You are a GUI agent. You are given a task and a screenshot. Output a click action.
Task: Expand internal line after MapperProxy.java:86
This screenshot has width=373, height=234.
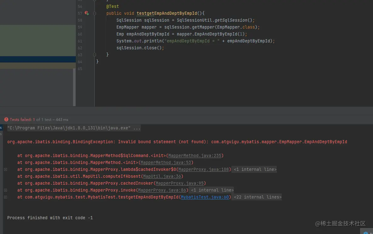coord(5,190)
